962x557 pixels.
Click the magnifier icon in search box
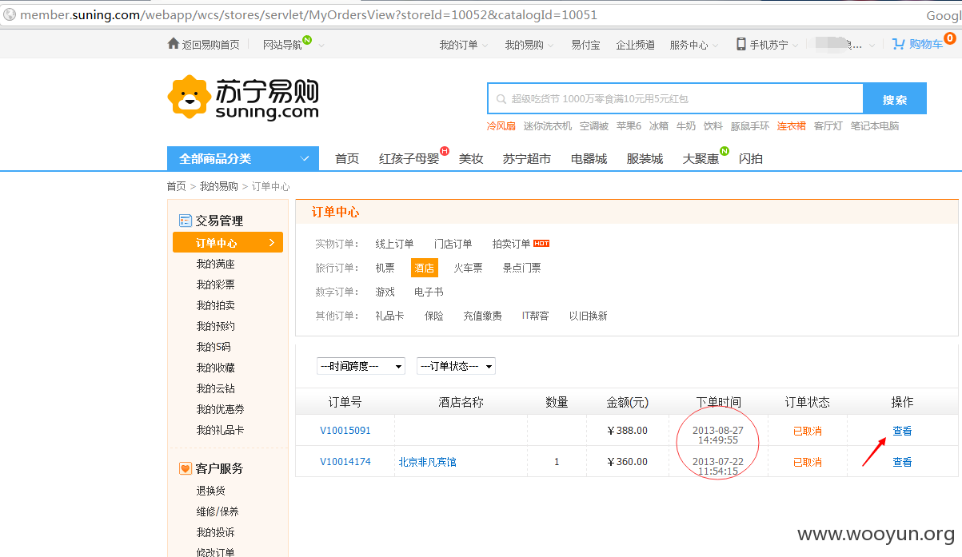tap(501, 99)
